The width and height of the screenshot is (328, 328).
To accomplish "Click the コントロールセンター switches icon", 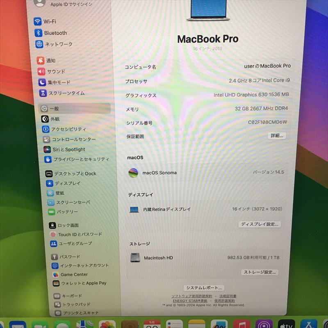I will pos(46,139).
